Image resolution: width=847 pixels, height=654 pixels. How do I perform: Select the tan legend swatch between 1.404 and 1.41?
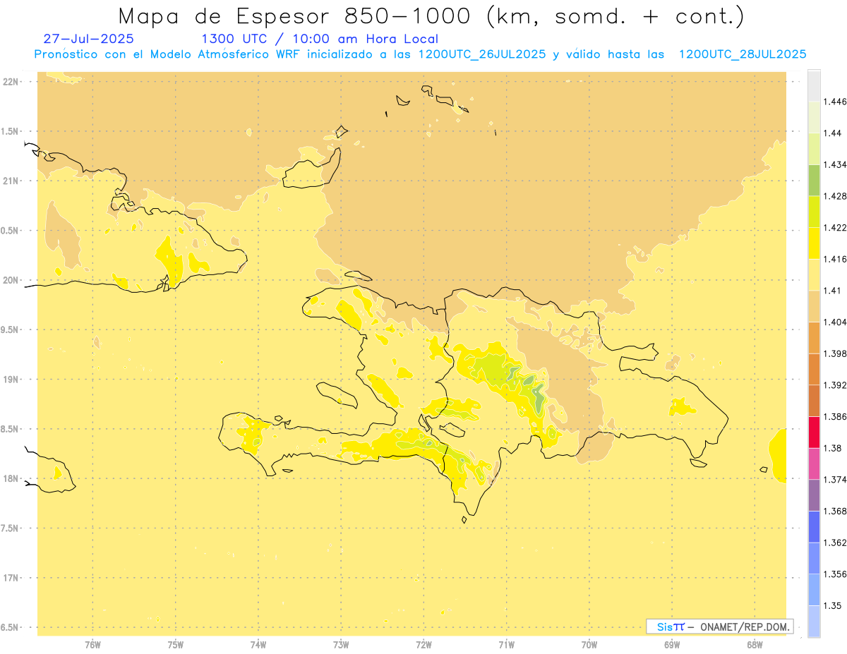coord(814,305)
